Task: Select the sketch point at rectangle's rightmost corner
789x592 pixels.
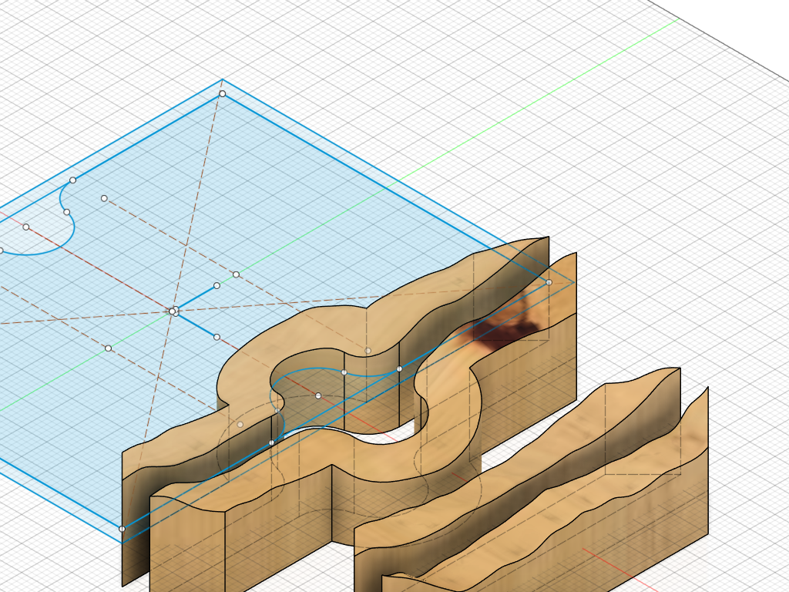Action: [549, 282]
